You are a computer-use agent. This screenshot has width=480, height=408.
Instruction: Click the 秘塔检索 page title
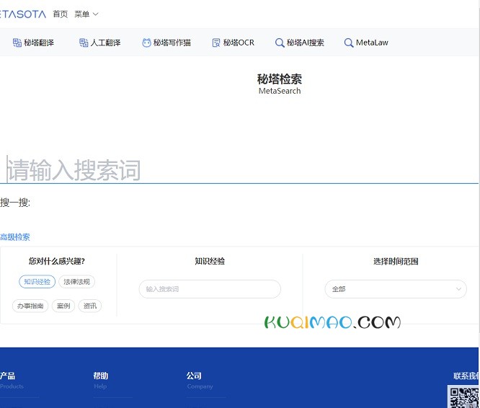coord(280,79)
